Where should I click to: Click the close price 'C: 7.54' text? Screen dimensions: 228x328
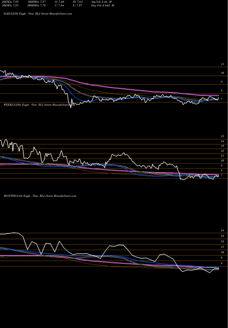coord(59,5)
